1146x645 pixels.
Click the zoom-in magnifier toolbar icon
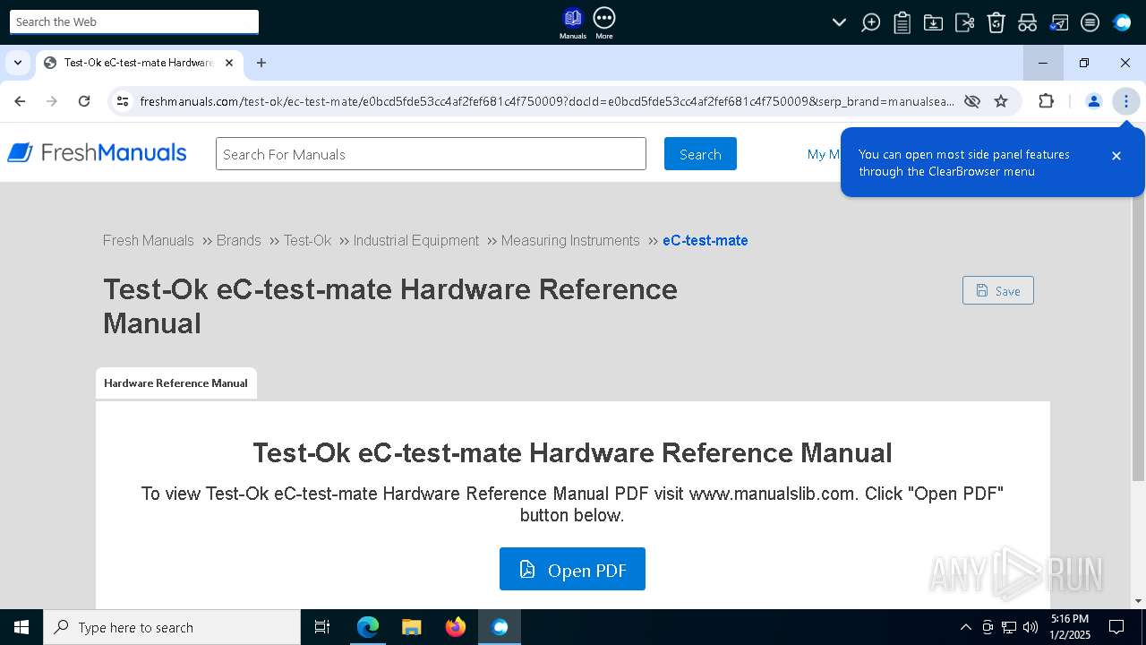click(870, 22)
